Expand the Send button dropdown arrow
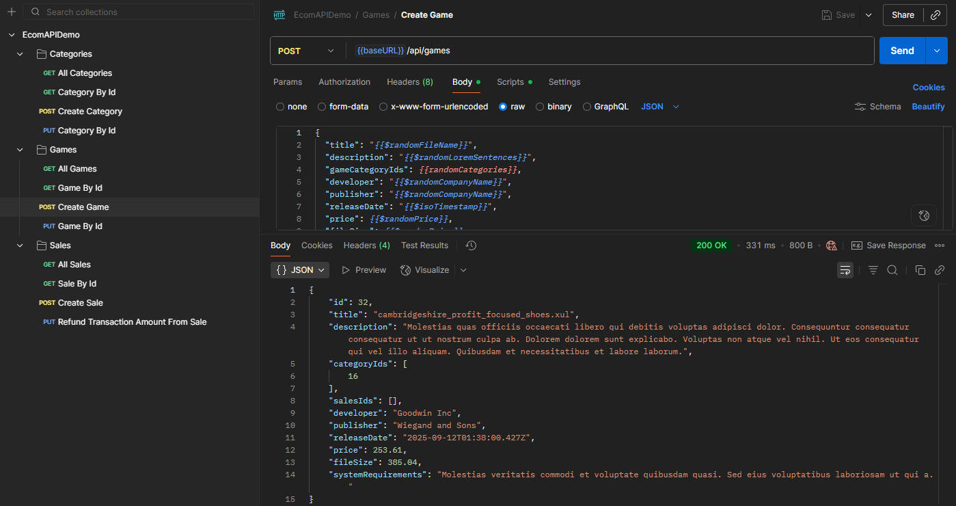 pyautogui.click(x=936, y=51)
